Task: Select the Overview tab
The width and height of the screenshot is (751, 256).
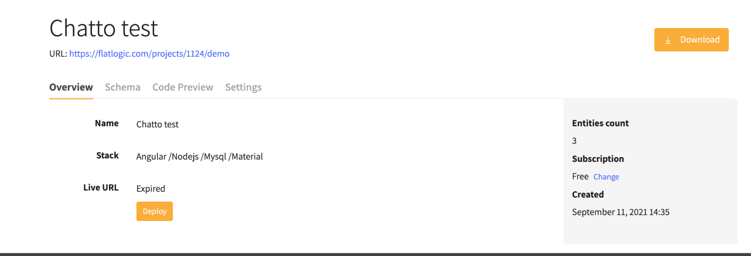Action: 71,87
